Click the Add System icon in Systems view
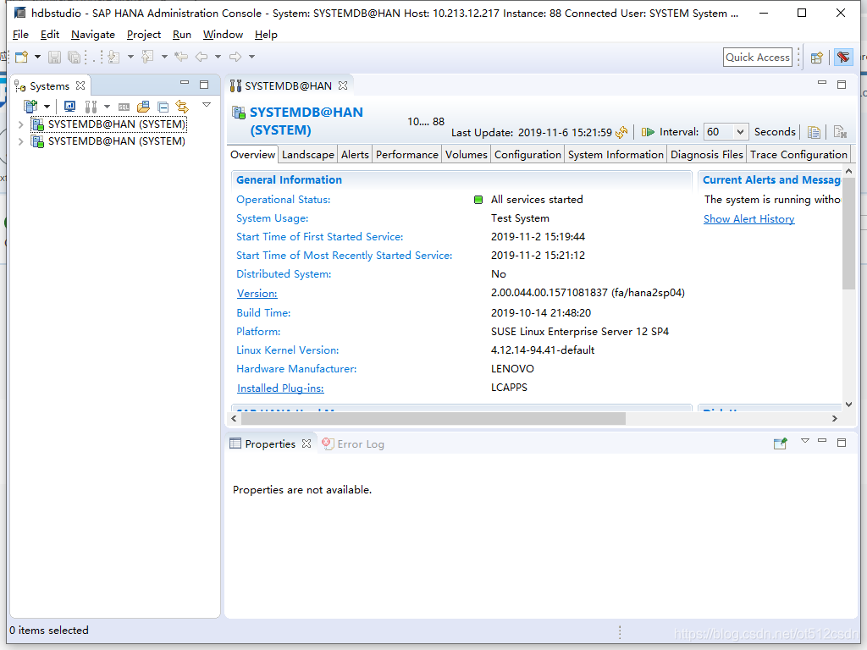Image resolution: width=867 pixels, height=650 pixels. click(30, 106)
